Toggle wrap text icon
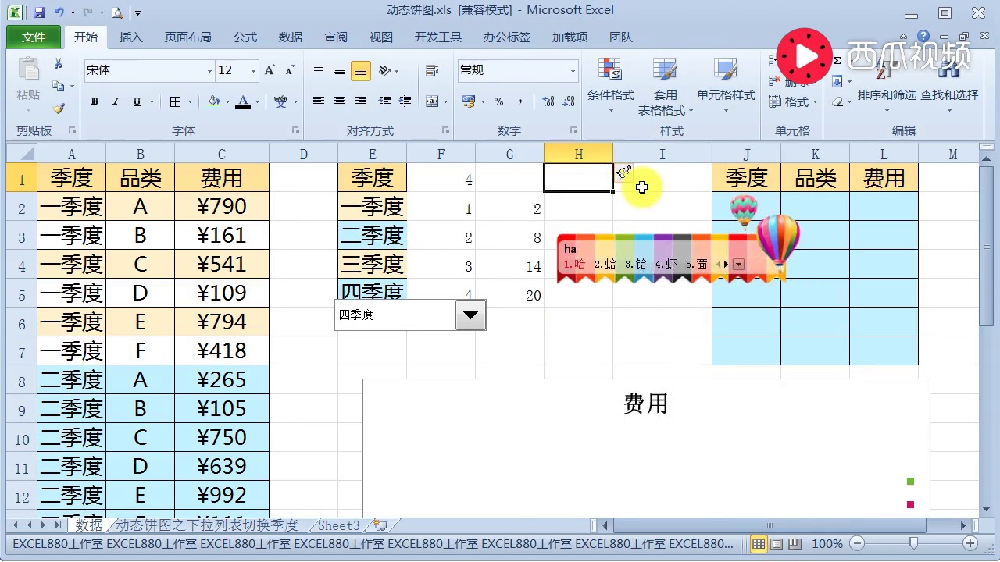This screenshot has width=1000, height=562. coord(431,70)
